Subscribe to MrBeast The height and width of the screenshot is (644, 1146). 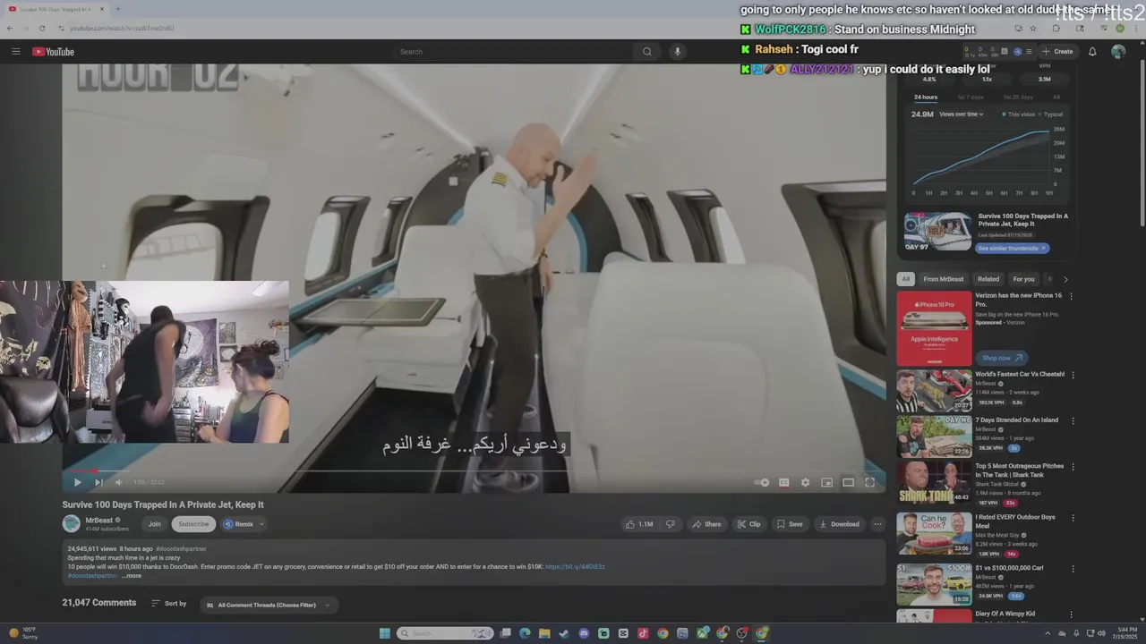pyautogui.click(x=193, y=524)
